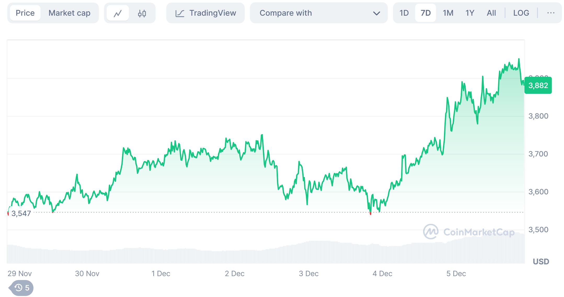Open the chart type selector group

coord(130,13)
